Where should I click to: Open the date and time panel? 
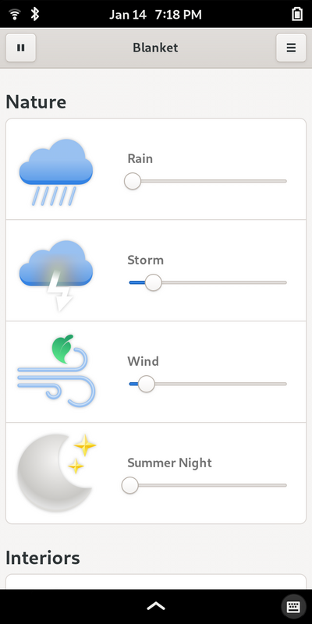coord(155,15)
